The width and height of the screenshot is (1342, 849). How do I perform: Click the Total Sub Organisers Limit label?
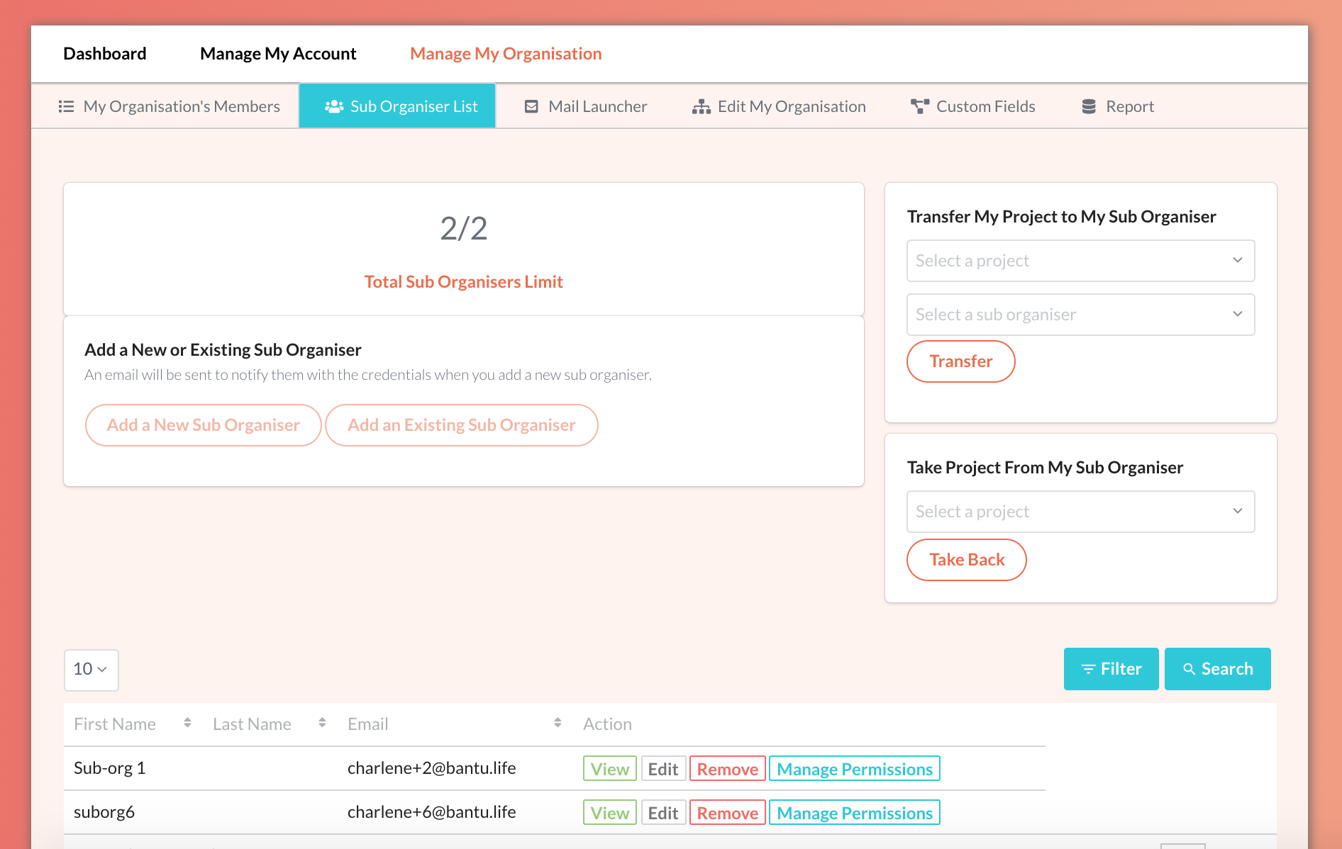464,282
